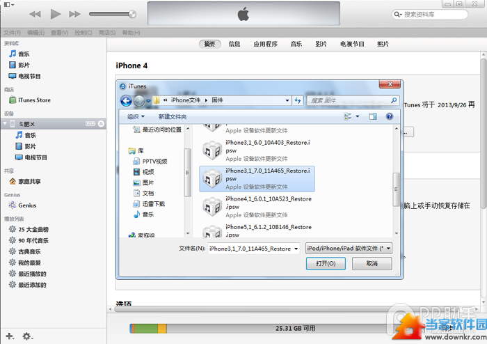Click the 搜索 固件 search box

coord(353,100)
